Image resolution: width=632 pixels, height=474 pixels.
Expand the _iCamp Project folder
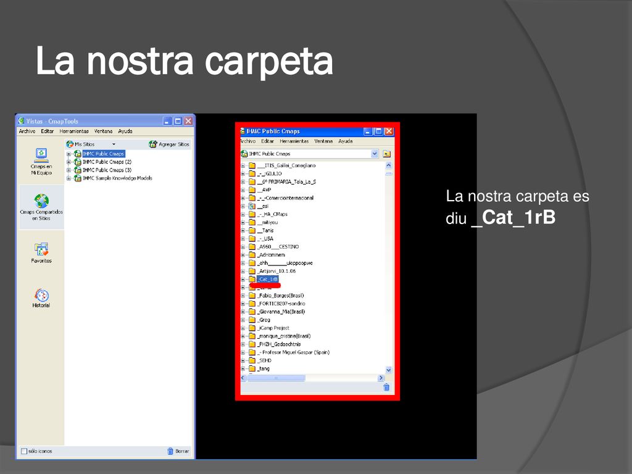point(243,328)
